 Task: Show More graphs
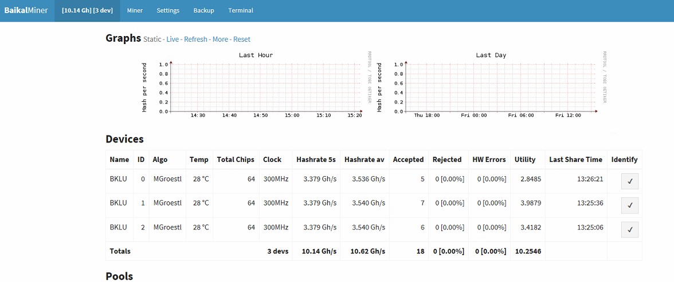click(220, 39)
